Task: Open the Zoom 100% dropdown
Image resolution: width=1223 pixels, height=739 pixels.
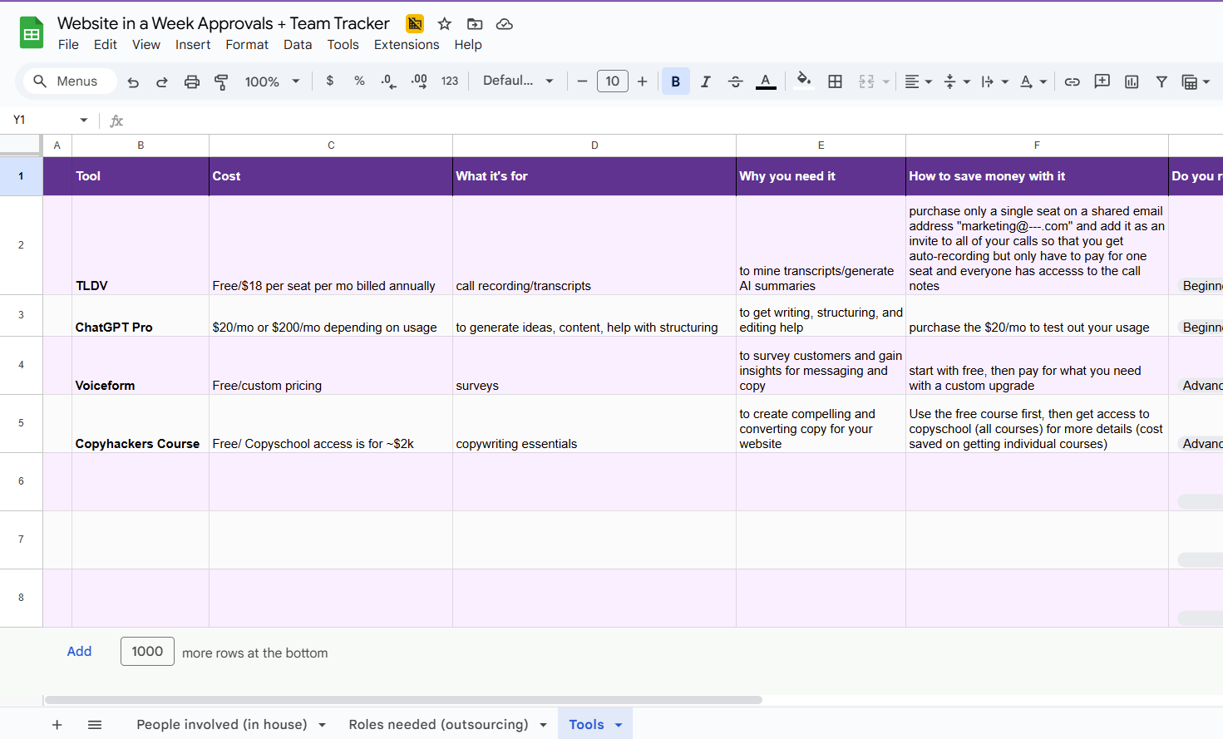Action: click(272, 81)
